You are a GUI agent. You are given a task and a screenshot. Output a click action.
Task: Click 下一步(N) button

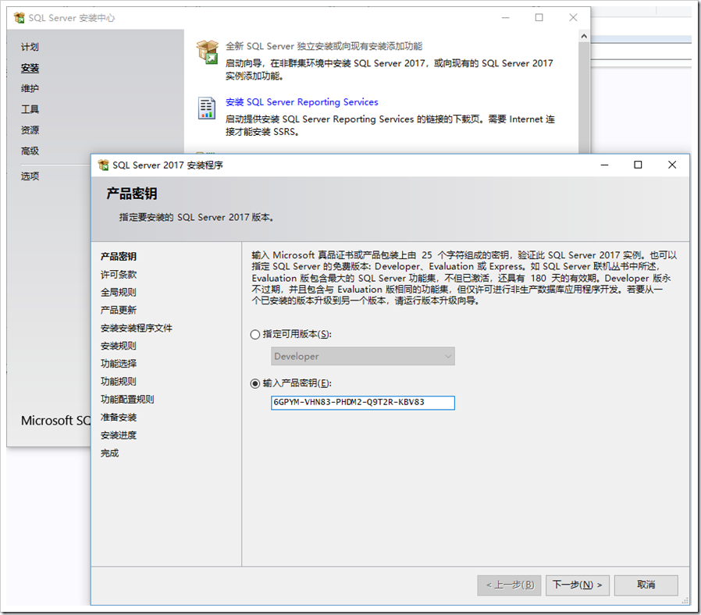coord(577,585)
